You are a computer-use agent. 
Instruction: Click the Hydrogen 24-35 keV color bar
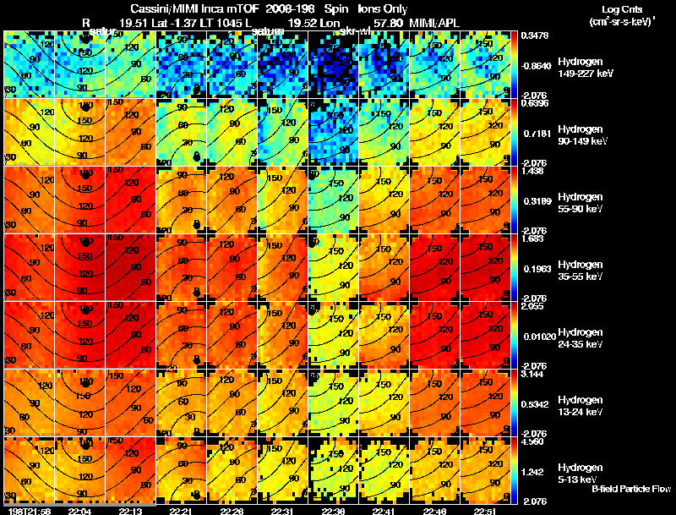coord(514,336)
